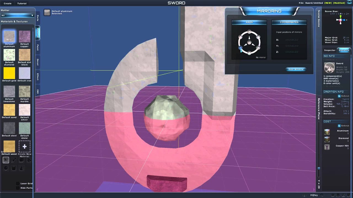Click the COORDINATES header in Mirroring panel
The image size is (353, 198).
(289, 22)
